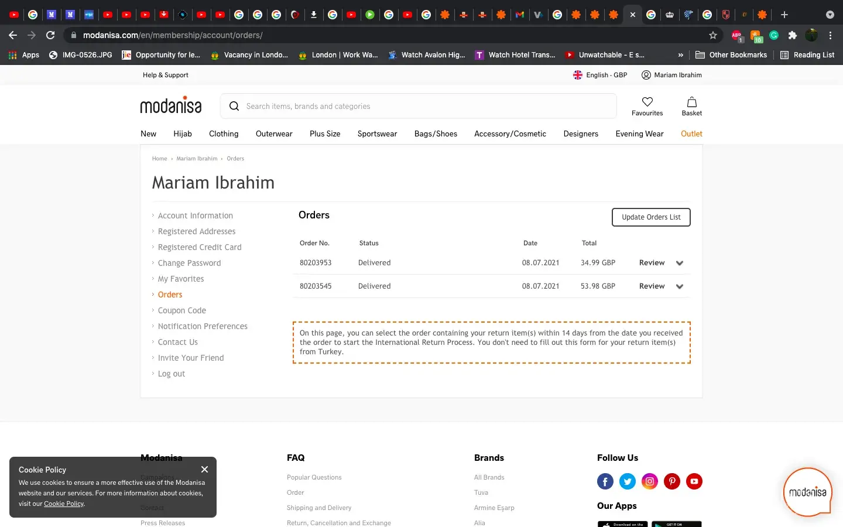843x527 pixels.
Task: Bookmark this page with star icon
Action: click(x=712, y=35)
